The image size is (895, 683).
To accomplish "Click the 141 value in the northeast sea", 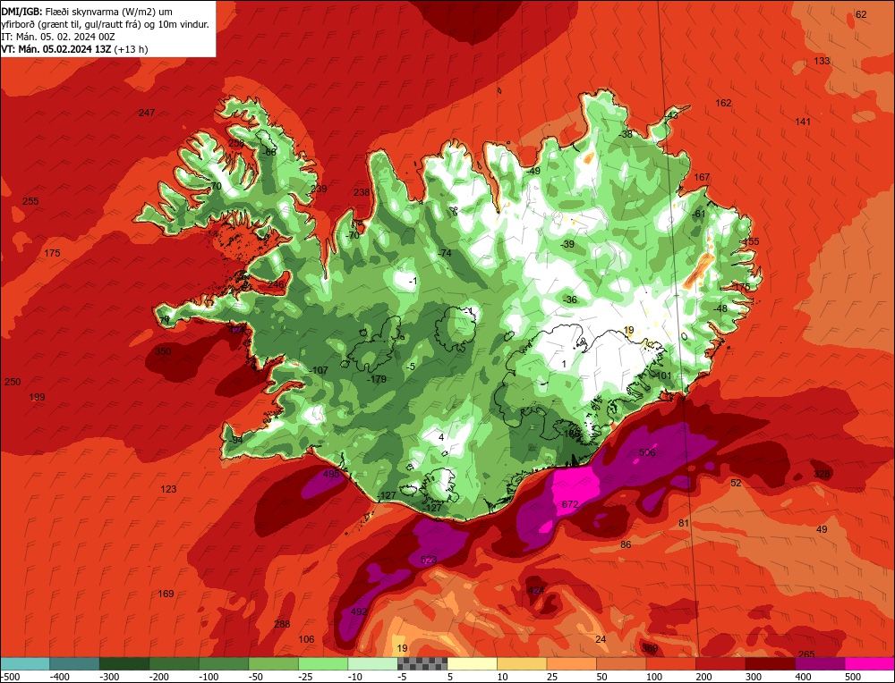I will point(803,122).
